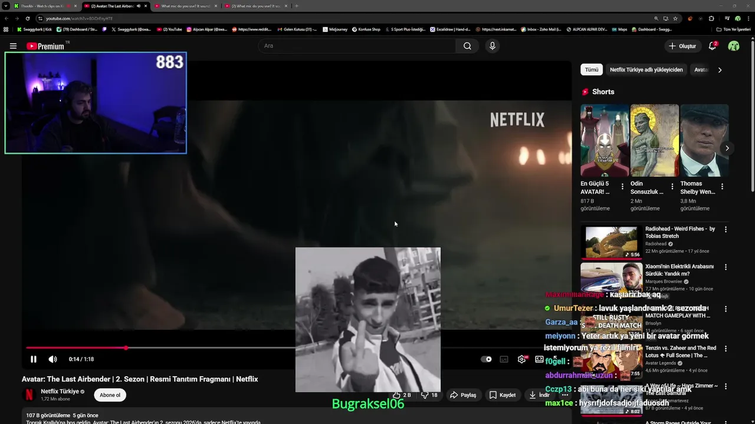Open Tüm Yer İşaretleri bookmarks folder
This screenshot has width=755, height=424.
(x=733, y=29)
